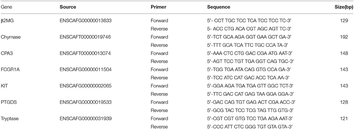Click the PTGDS gene name
Viewport: 354px width, 129px height.
[7, 103]
